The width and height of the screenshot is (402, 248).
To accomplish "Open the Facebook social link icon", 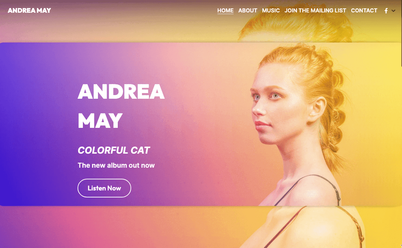I will (386, 11).
